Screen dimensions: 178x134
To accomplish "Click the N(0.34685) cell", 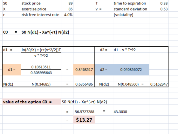I will coord(41,84).
